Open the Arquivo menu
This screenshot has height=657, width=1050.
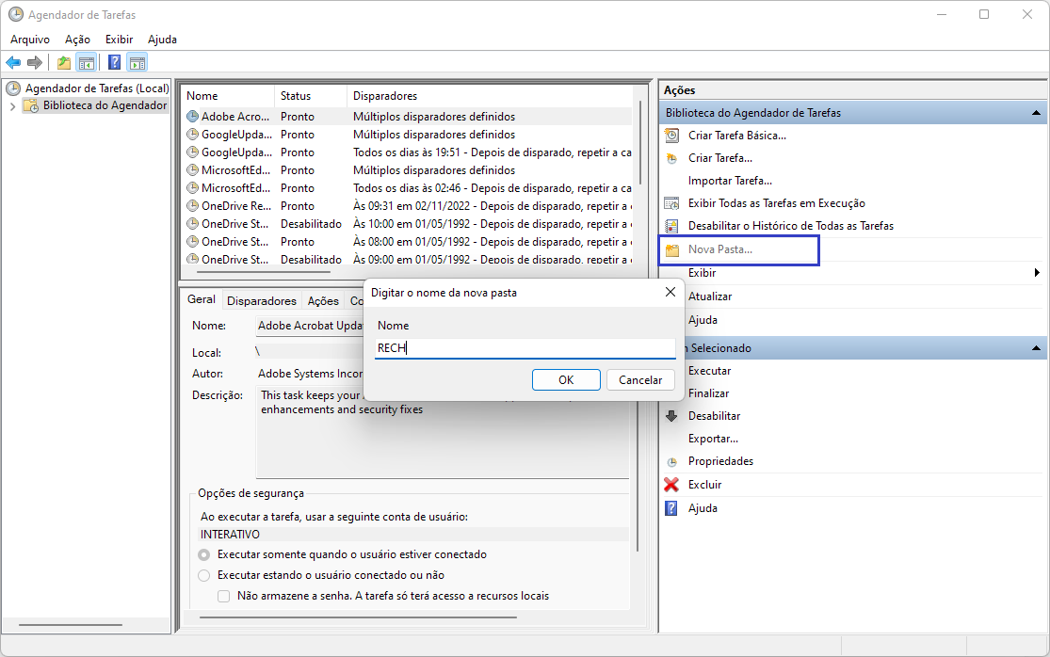[30, 40]
